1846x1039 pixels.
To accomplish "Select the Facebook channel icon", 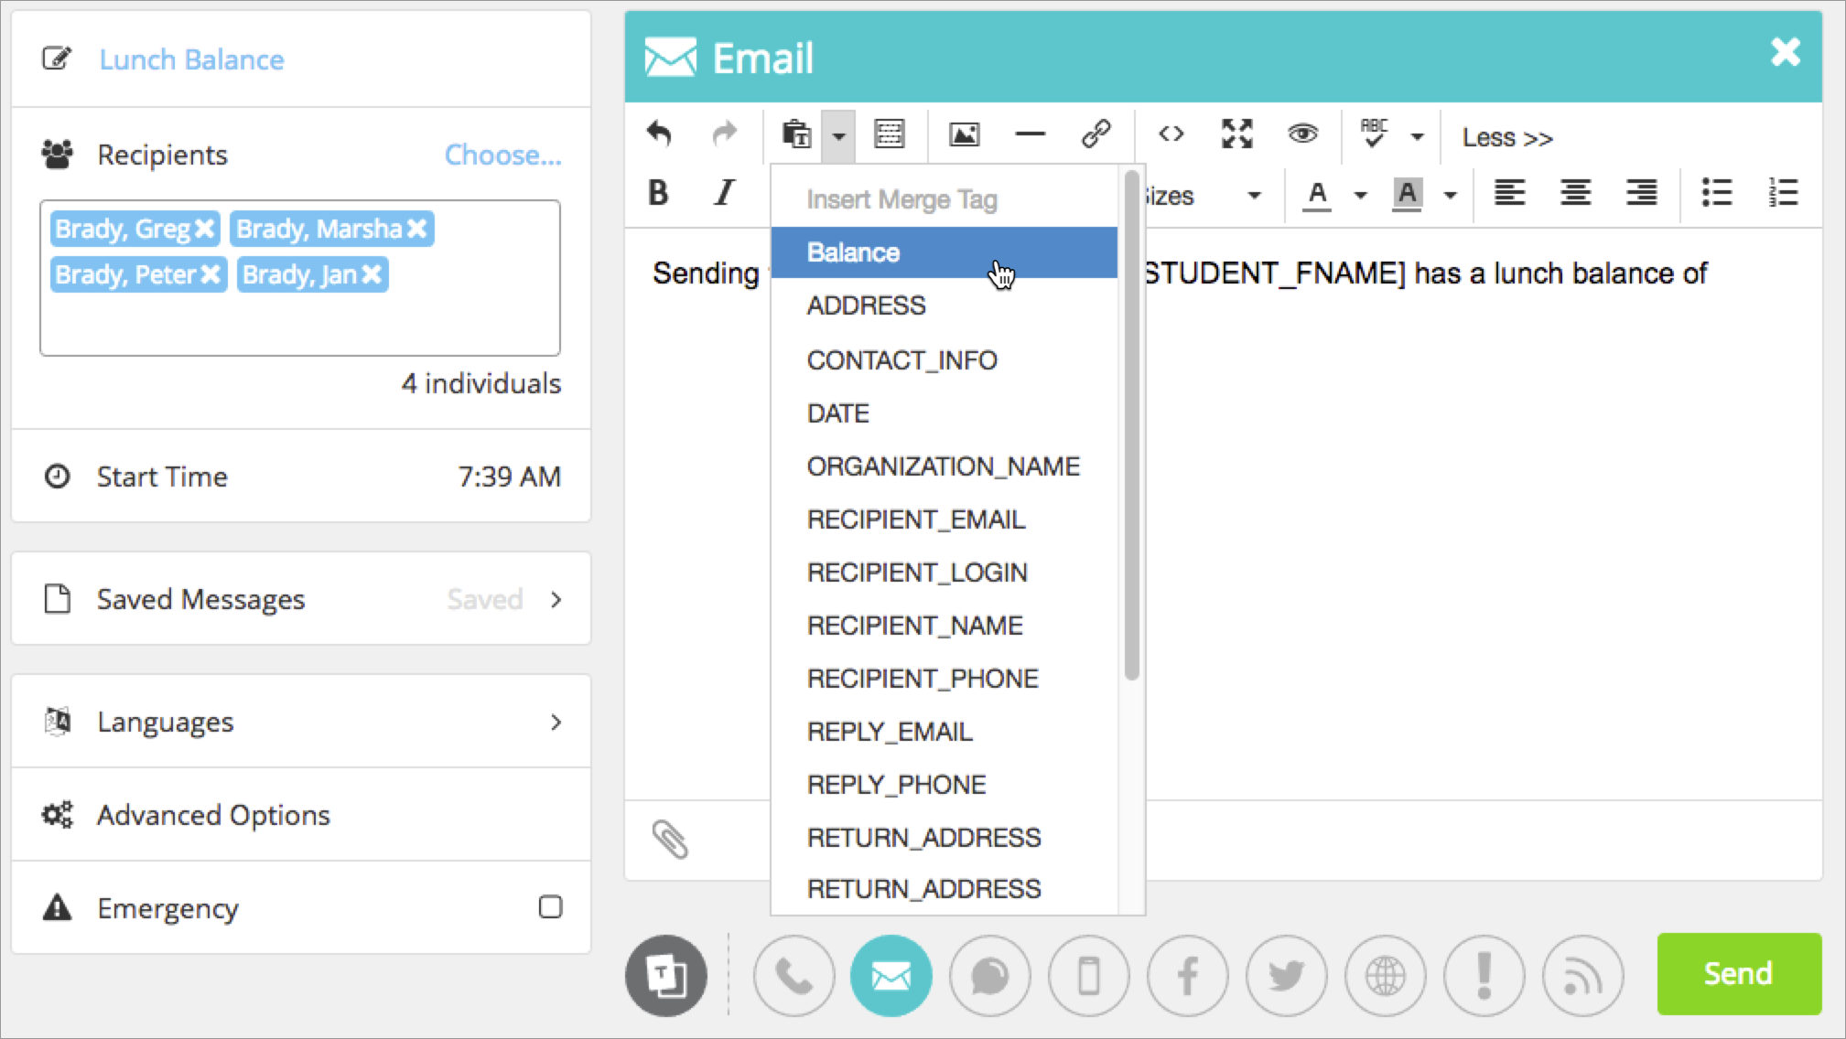I will pyautogui.click(x=1188, y=976).
